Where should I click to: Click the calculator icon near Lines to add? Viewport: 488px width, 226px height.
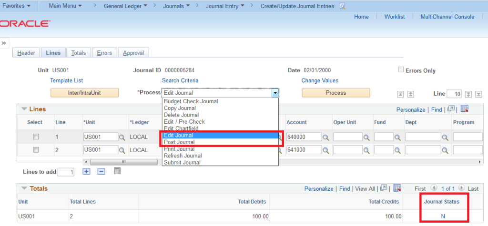point(117,171)
